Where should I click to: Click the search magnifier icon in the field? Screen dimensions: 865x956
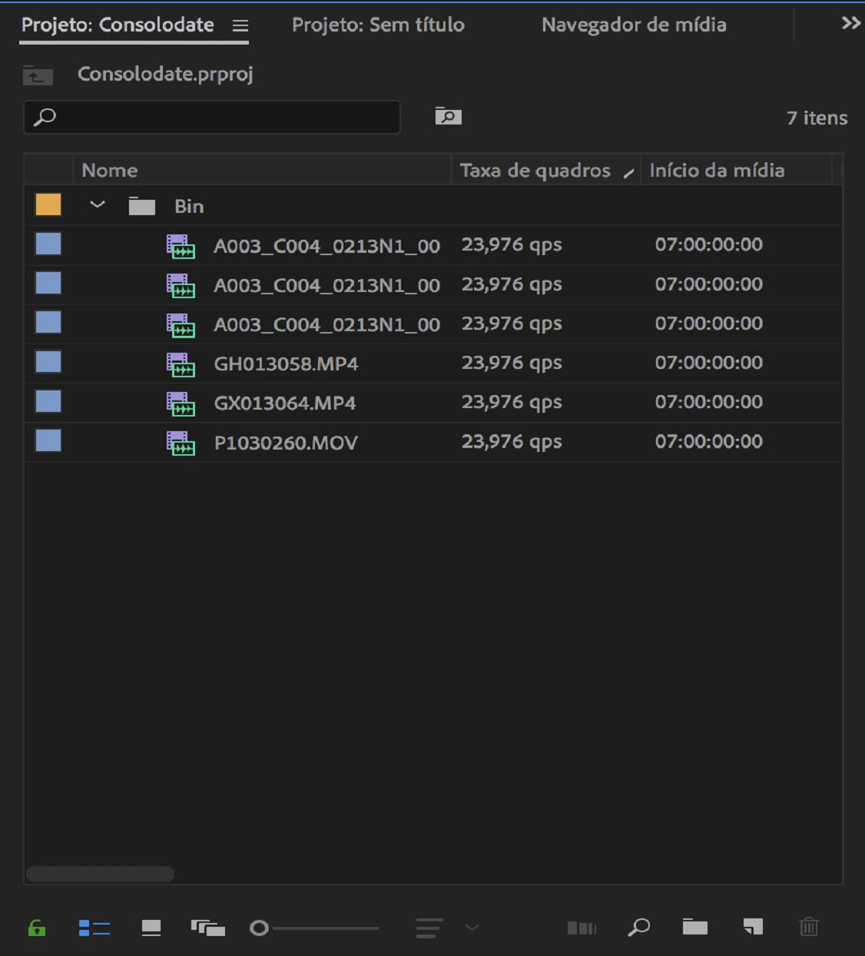pos(45,117)
